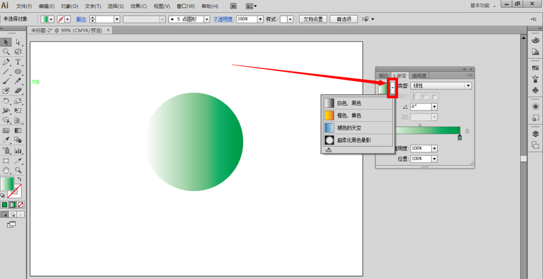Pick the Column Graph tool
543x279 pixels.
click(18, 151)
